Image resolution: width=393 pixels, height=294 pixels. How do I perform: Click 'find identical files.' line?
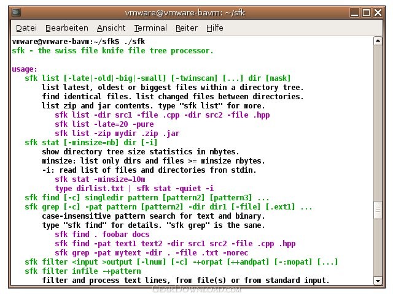point(173,97)
